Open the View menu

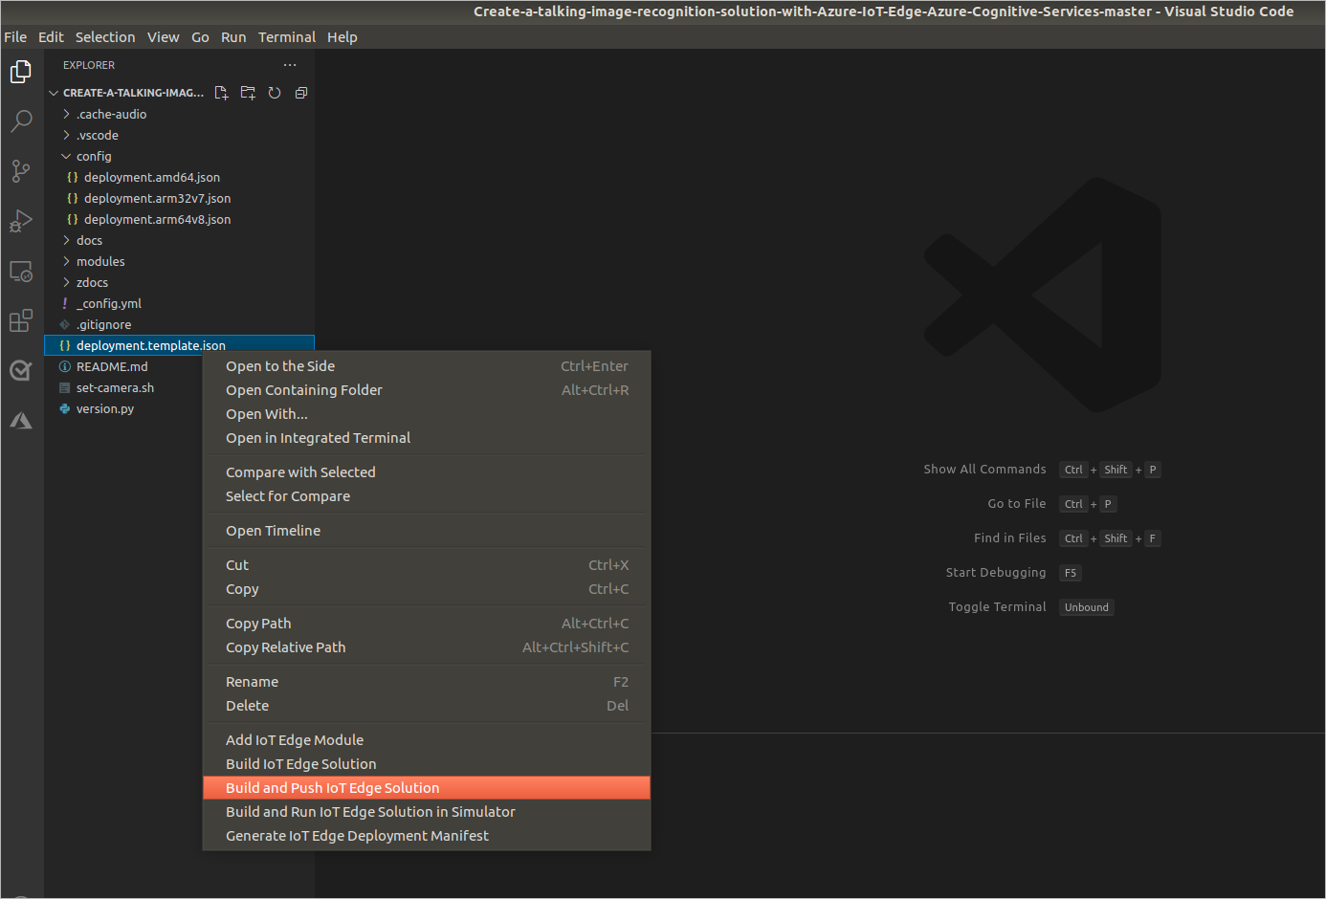163,37
